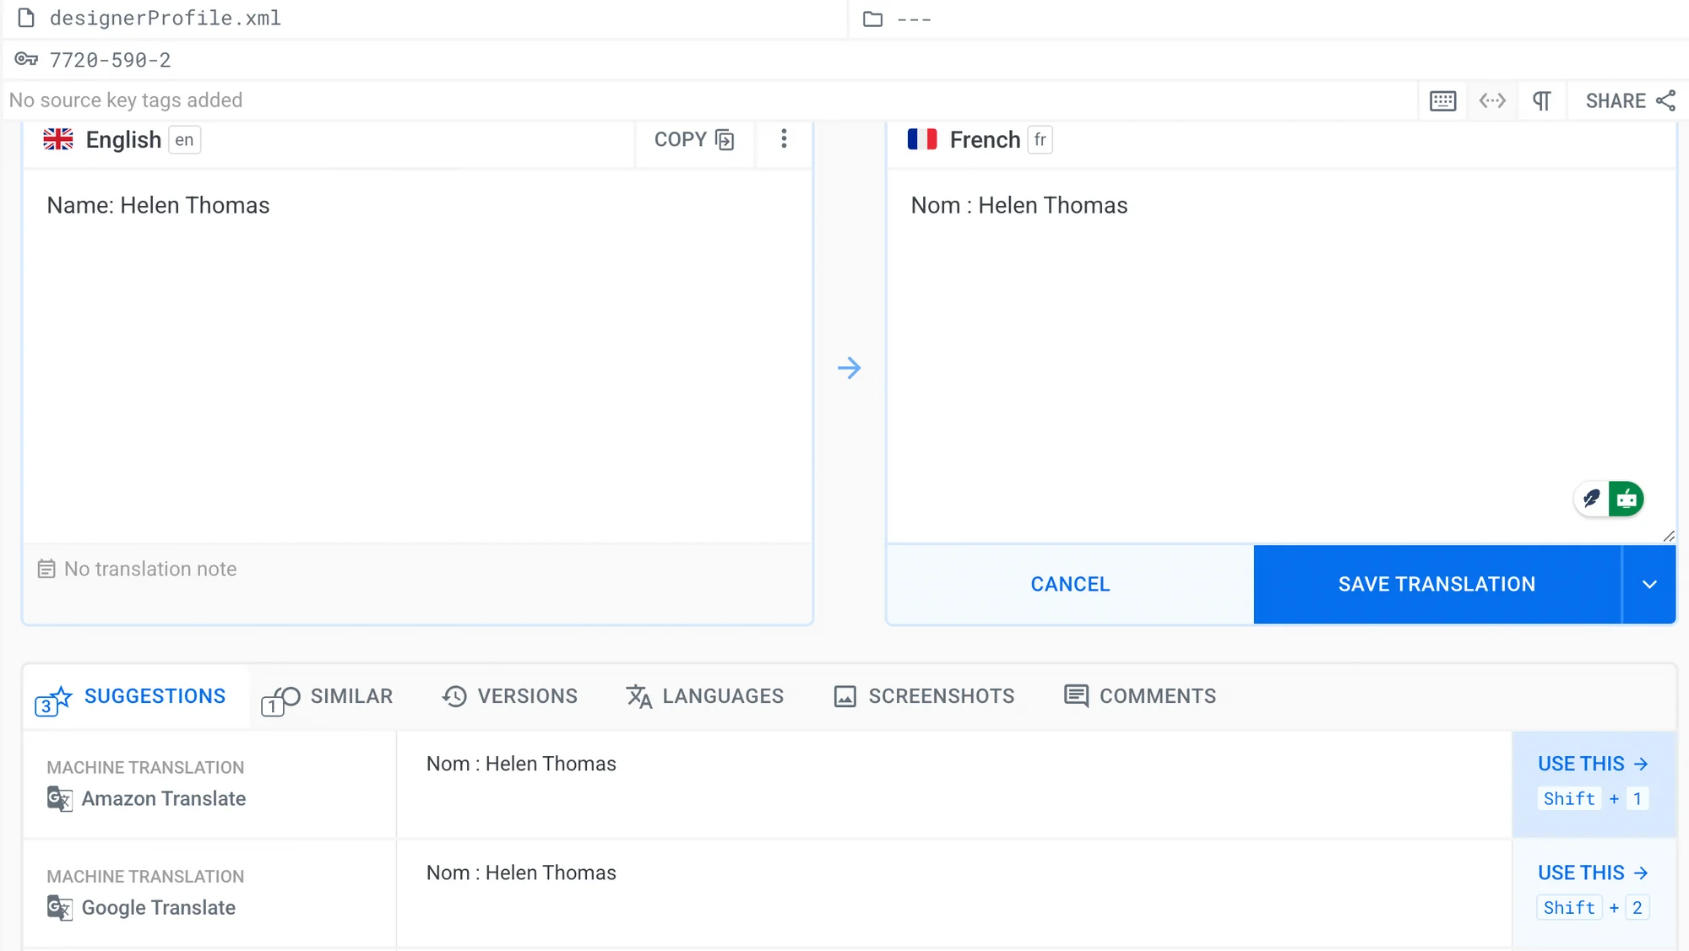
Task: Open the LANGUAGES tab
Action: [x=705, y=697]
